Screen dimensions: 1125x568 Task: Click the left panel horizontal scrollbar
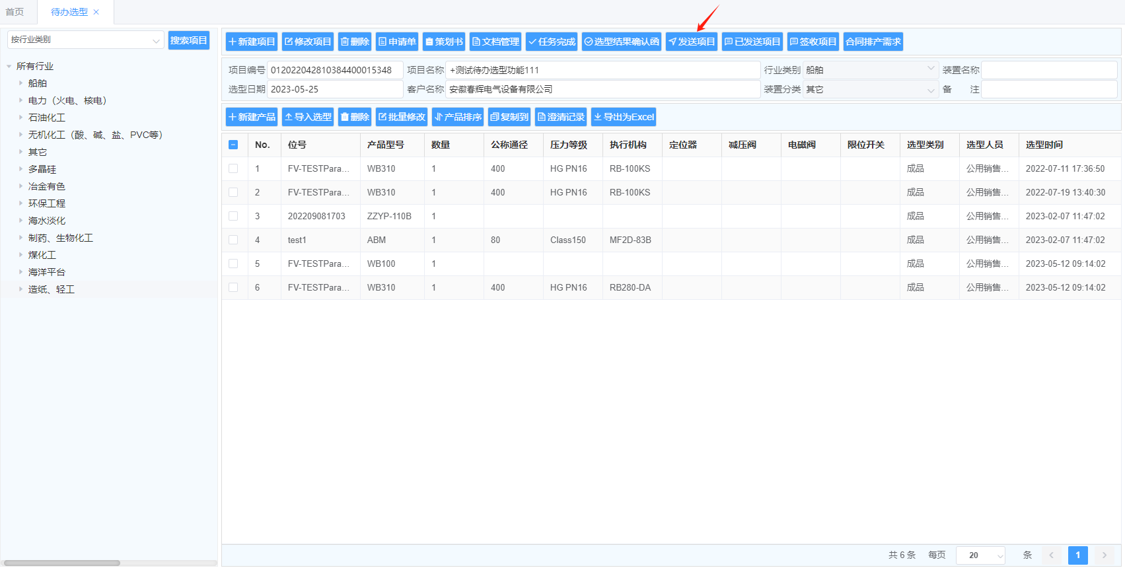coord(62,563)
